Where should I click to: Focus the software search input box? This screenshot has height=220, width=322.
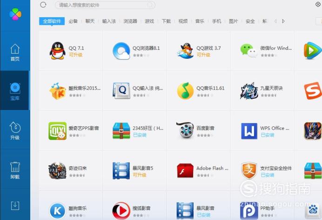coord(105,5)
